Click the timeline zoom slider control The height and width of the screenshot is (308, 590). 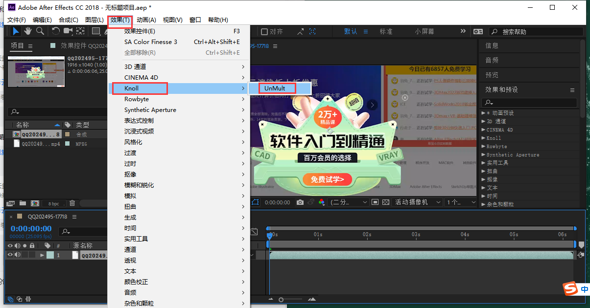click(281, 299)
